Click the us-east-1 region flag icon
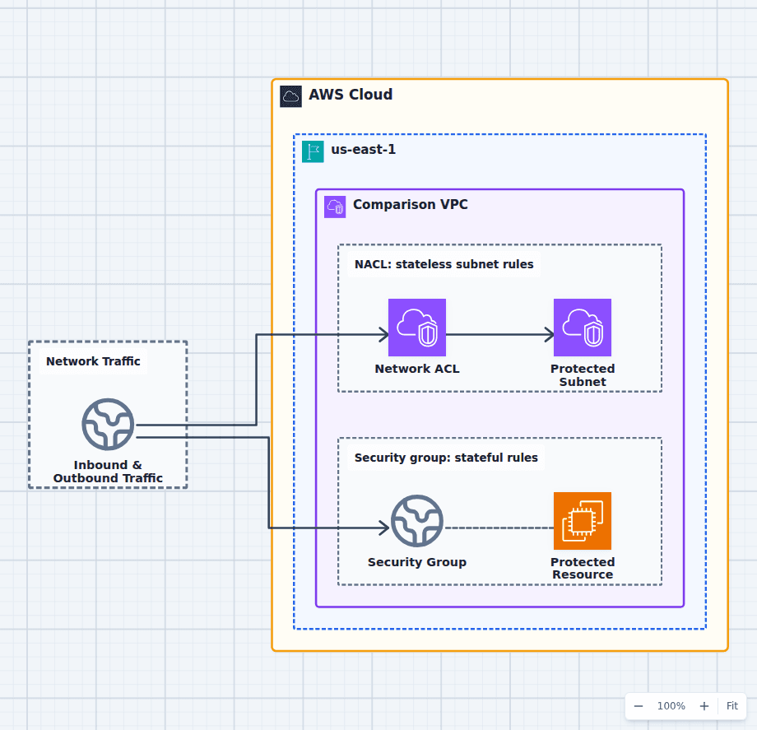757x730 pixels. pyautogui.click(x=313, y=151)
